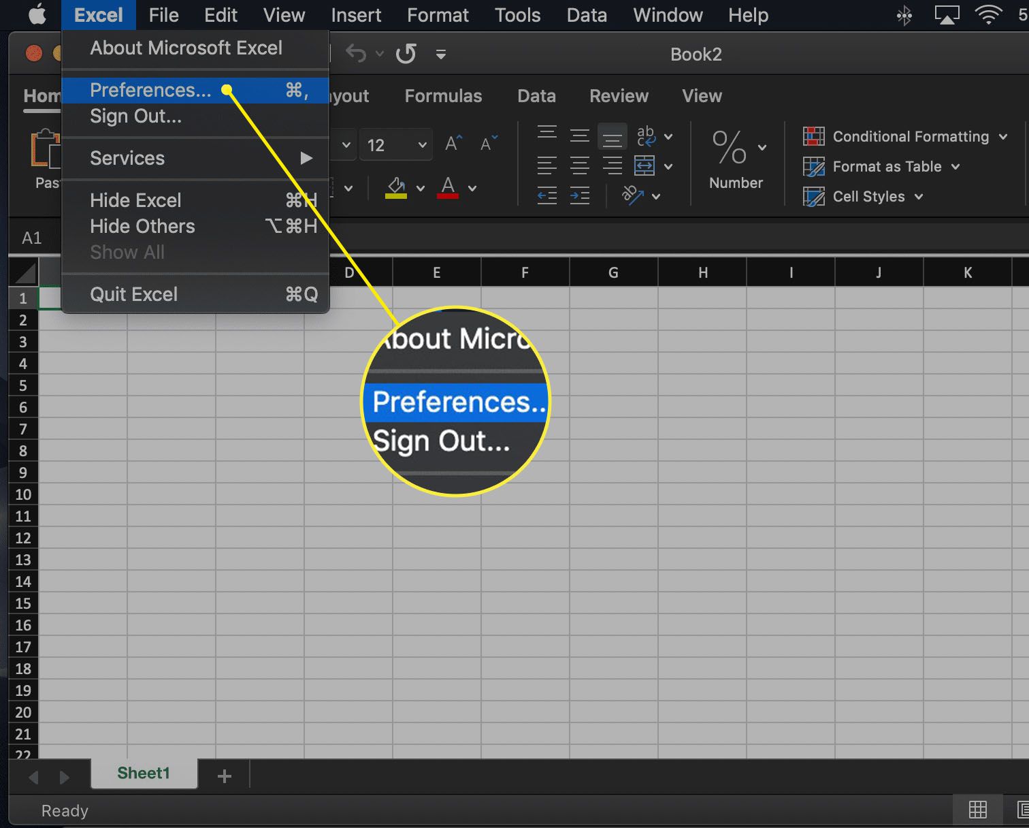
Task: Open the Orientation dropdown arrow
Action: 656,196
